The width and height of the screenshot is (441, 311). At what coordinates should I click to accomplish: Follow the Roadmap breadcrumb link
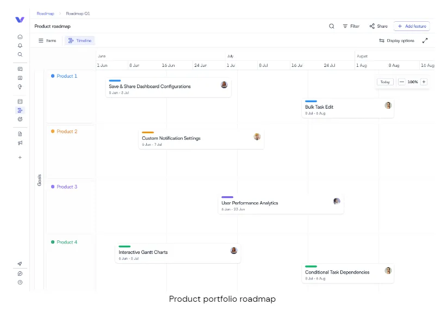(x=45, y=14)
